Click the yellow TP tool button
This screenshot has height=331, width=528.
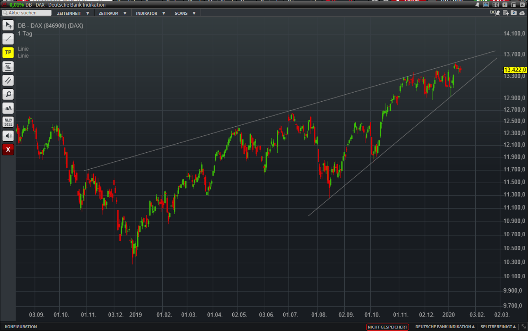[x=8, y=53]
